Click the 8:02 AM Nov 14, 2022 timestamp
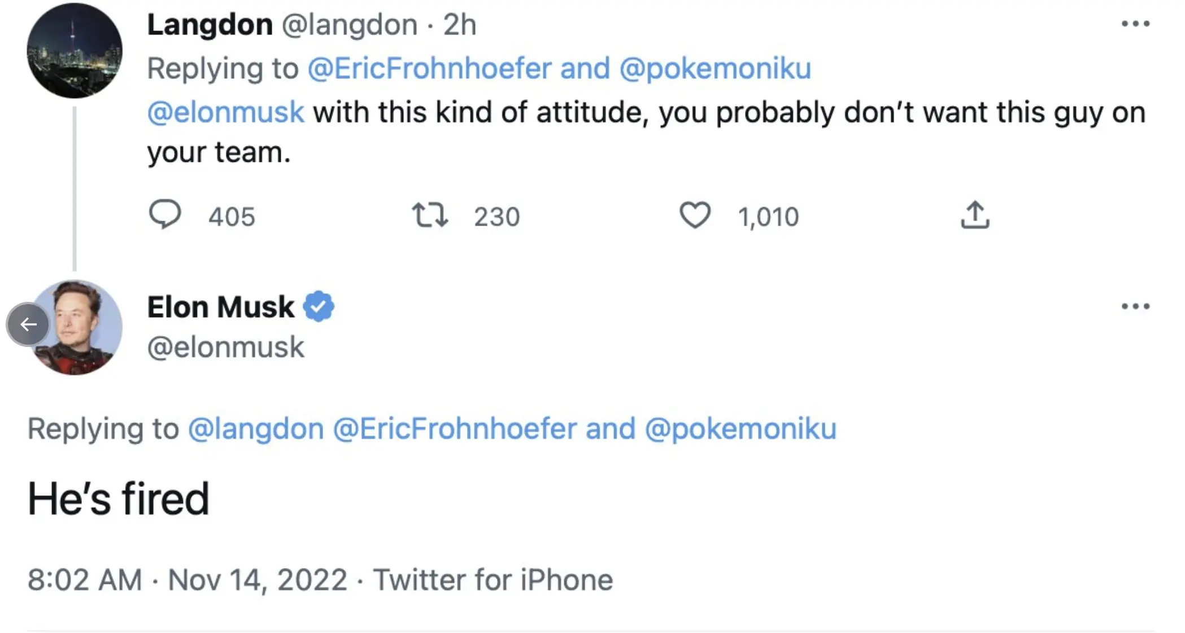Screen dimensions: 1185x633 coord(187,580)
